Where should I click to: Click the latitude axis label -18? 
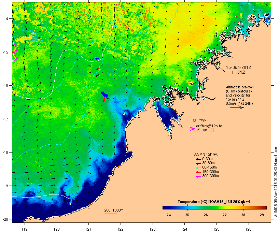click(x=5, y=153)
